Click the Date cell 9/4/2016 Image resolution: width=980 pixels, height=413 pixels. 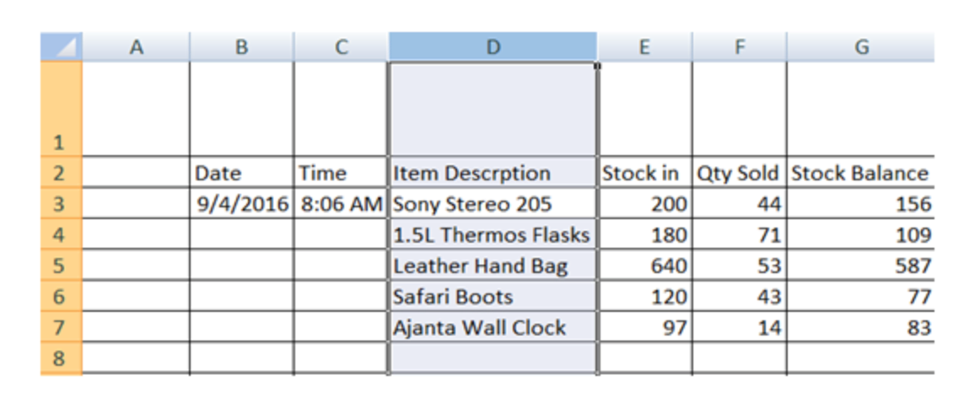point(242,203)
